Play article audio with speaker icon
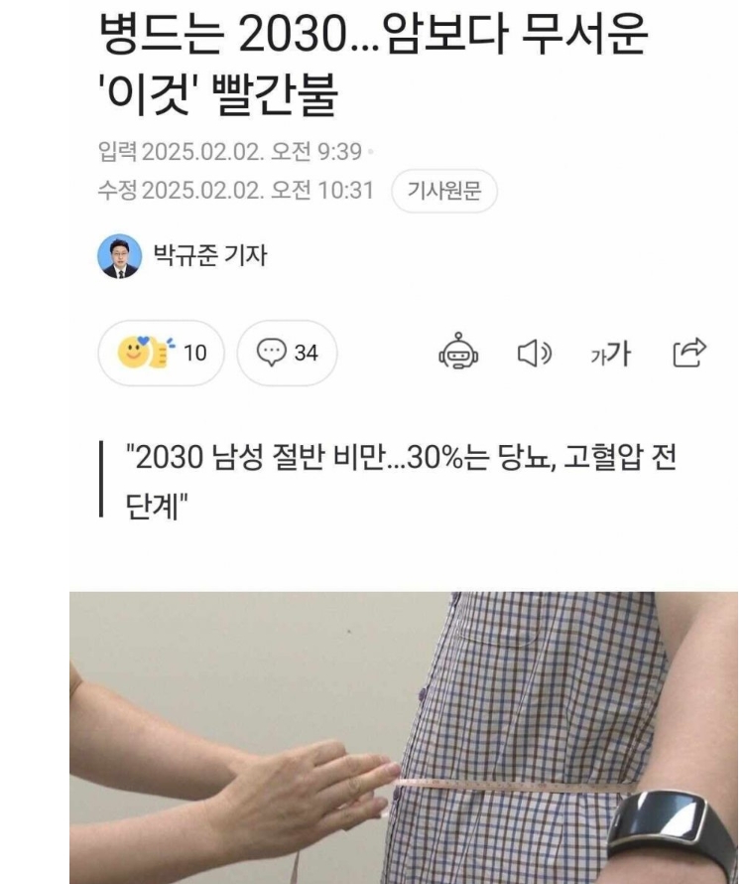Image resolution: width=746 pixels, height=884 pixels. [x=534, y=354]
